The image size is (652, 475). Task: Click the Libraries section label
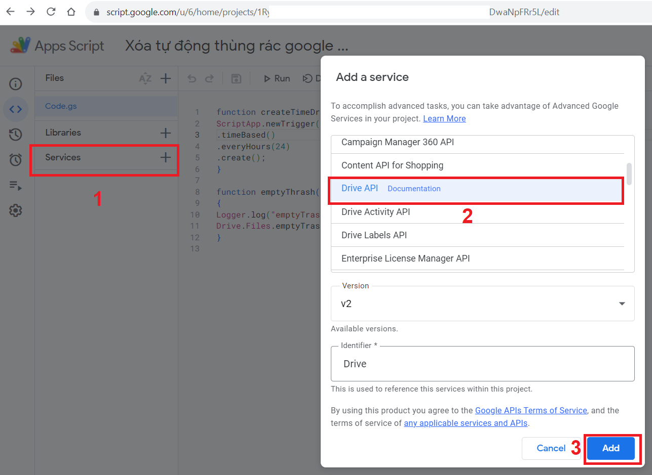[63, 133]
